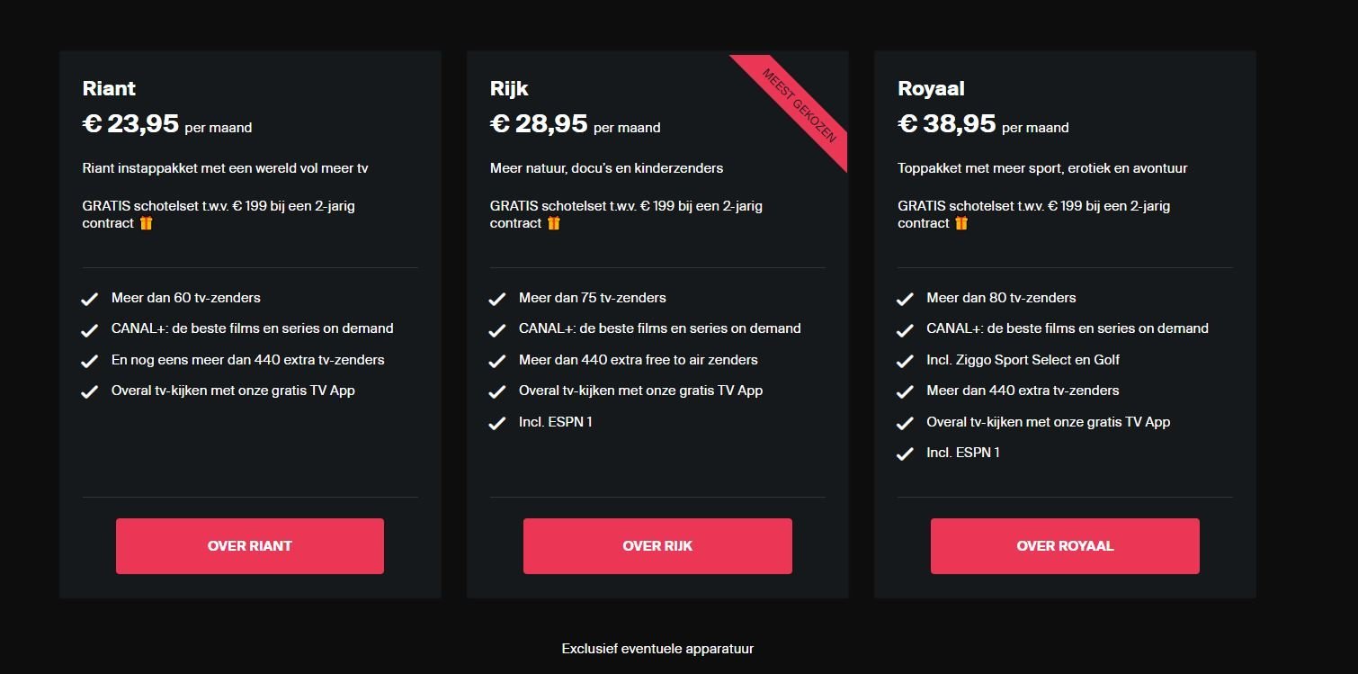Click the gift icon in Riant card
Viewport: 1358px width, 674px height.
pos(146,223)
